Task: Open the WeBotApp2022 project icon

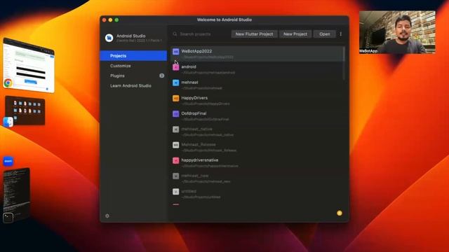Action: [x=176, y=51]
